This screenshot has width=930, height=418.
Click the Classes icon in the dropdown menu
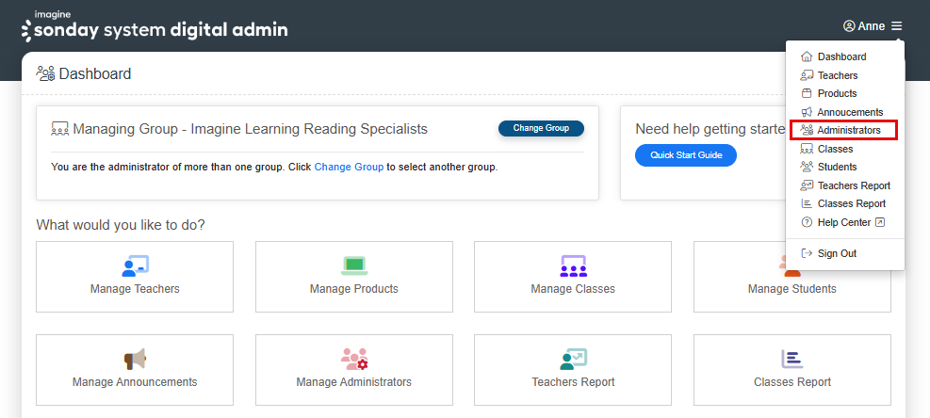coord(807,149)
